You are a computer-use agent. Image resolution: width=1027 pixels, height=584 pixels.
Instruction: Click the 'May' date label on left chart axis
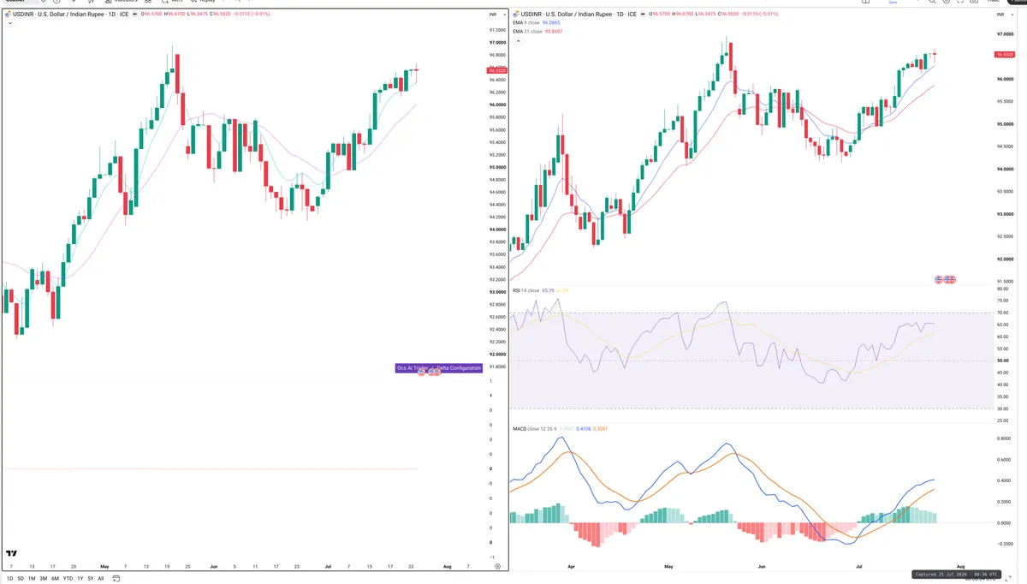[x=104, y=567]
